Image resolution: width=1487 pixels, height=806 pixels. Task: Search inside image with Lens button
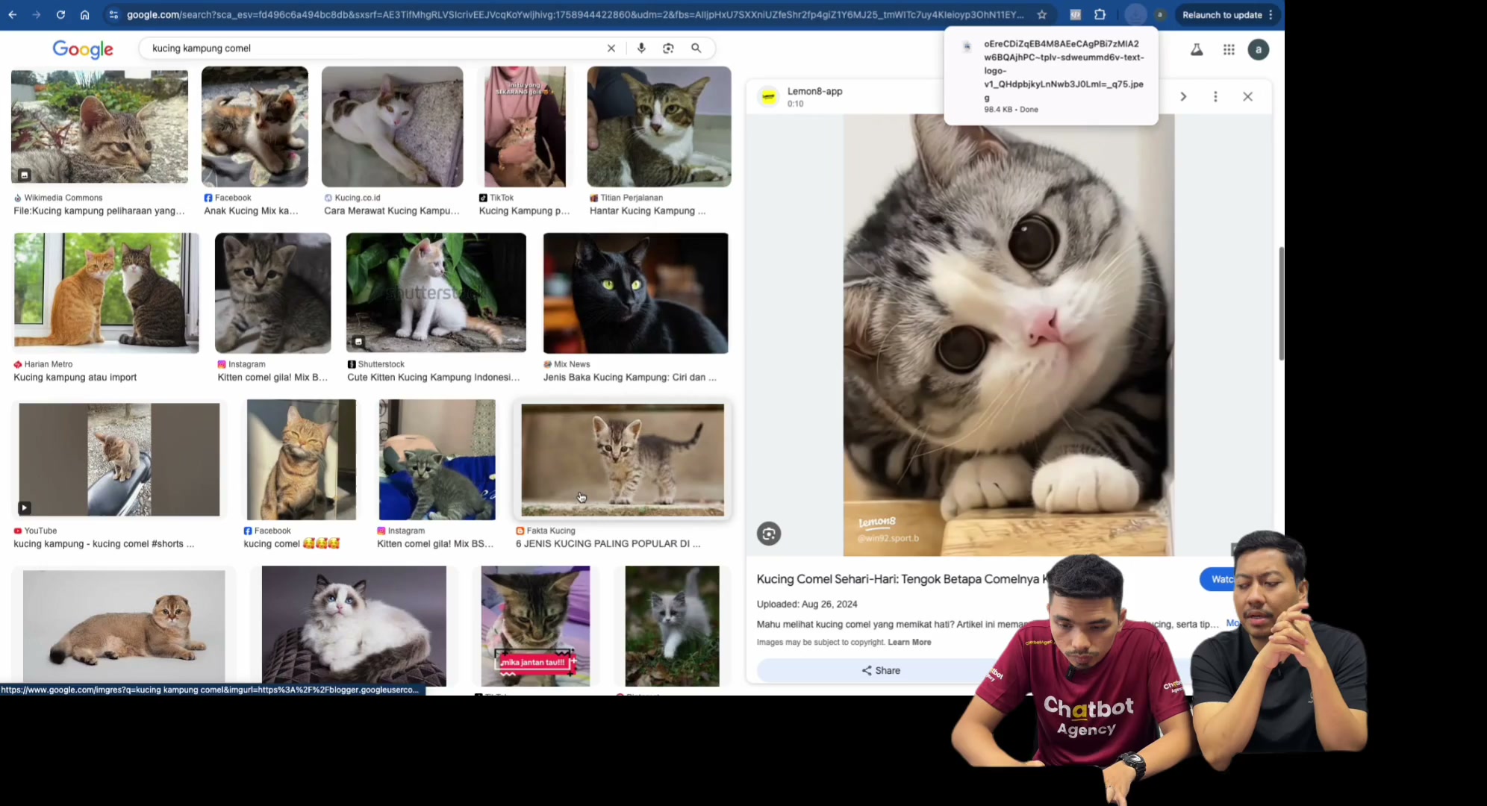[769, 534]
